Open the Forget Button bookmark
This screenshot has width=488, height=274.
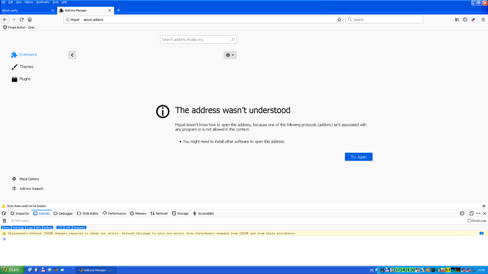pos(20,27)
